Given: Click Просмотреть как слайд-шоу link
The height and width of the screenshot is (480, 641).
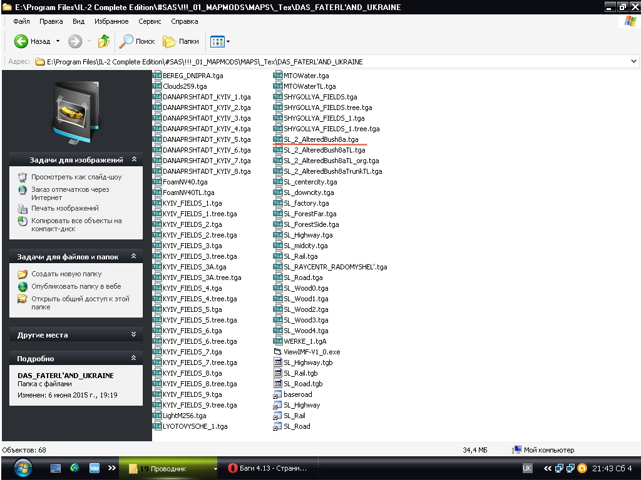Looking at the screenshot, I should click(x=76, y=177).
